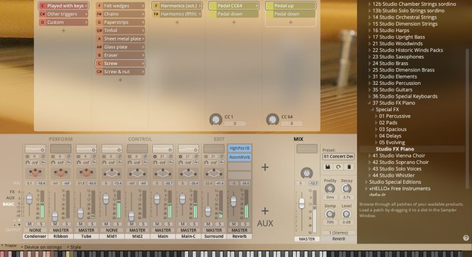Click the large plus to add a channel
This screenshot has width=472, height=257.
[x=266, y=167]
